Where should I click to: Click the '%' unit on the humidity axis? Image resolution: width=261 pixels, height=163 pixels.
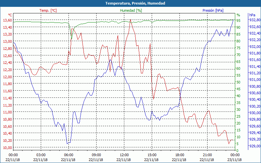pyautogui.click(x=238, y=15)
